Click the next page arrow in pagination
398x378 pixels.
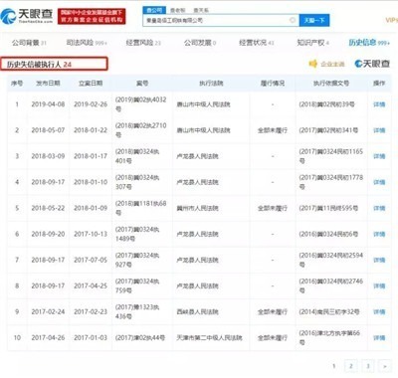384,366
